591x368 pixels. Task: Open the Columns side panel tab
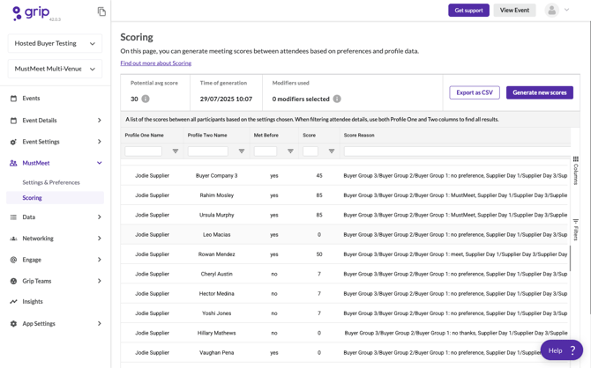575,171
